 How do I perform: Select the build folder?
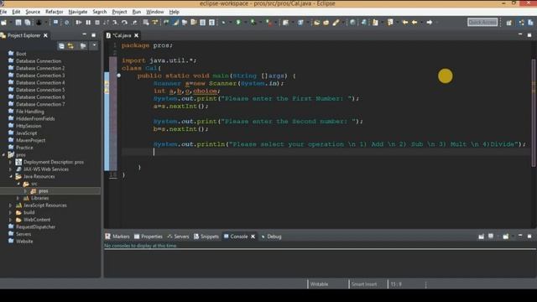point(29,212)
